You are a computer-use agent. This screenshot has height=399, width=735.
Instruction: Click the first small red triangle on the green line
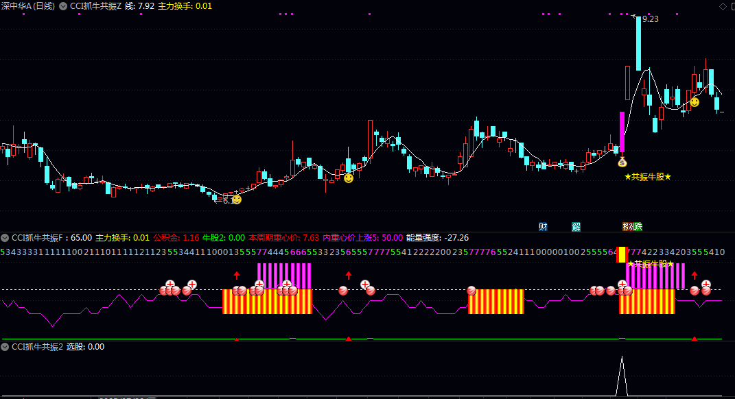(x=237, y=339)
